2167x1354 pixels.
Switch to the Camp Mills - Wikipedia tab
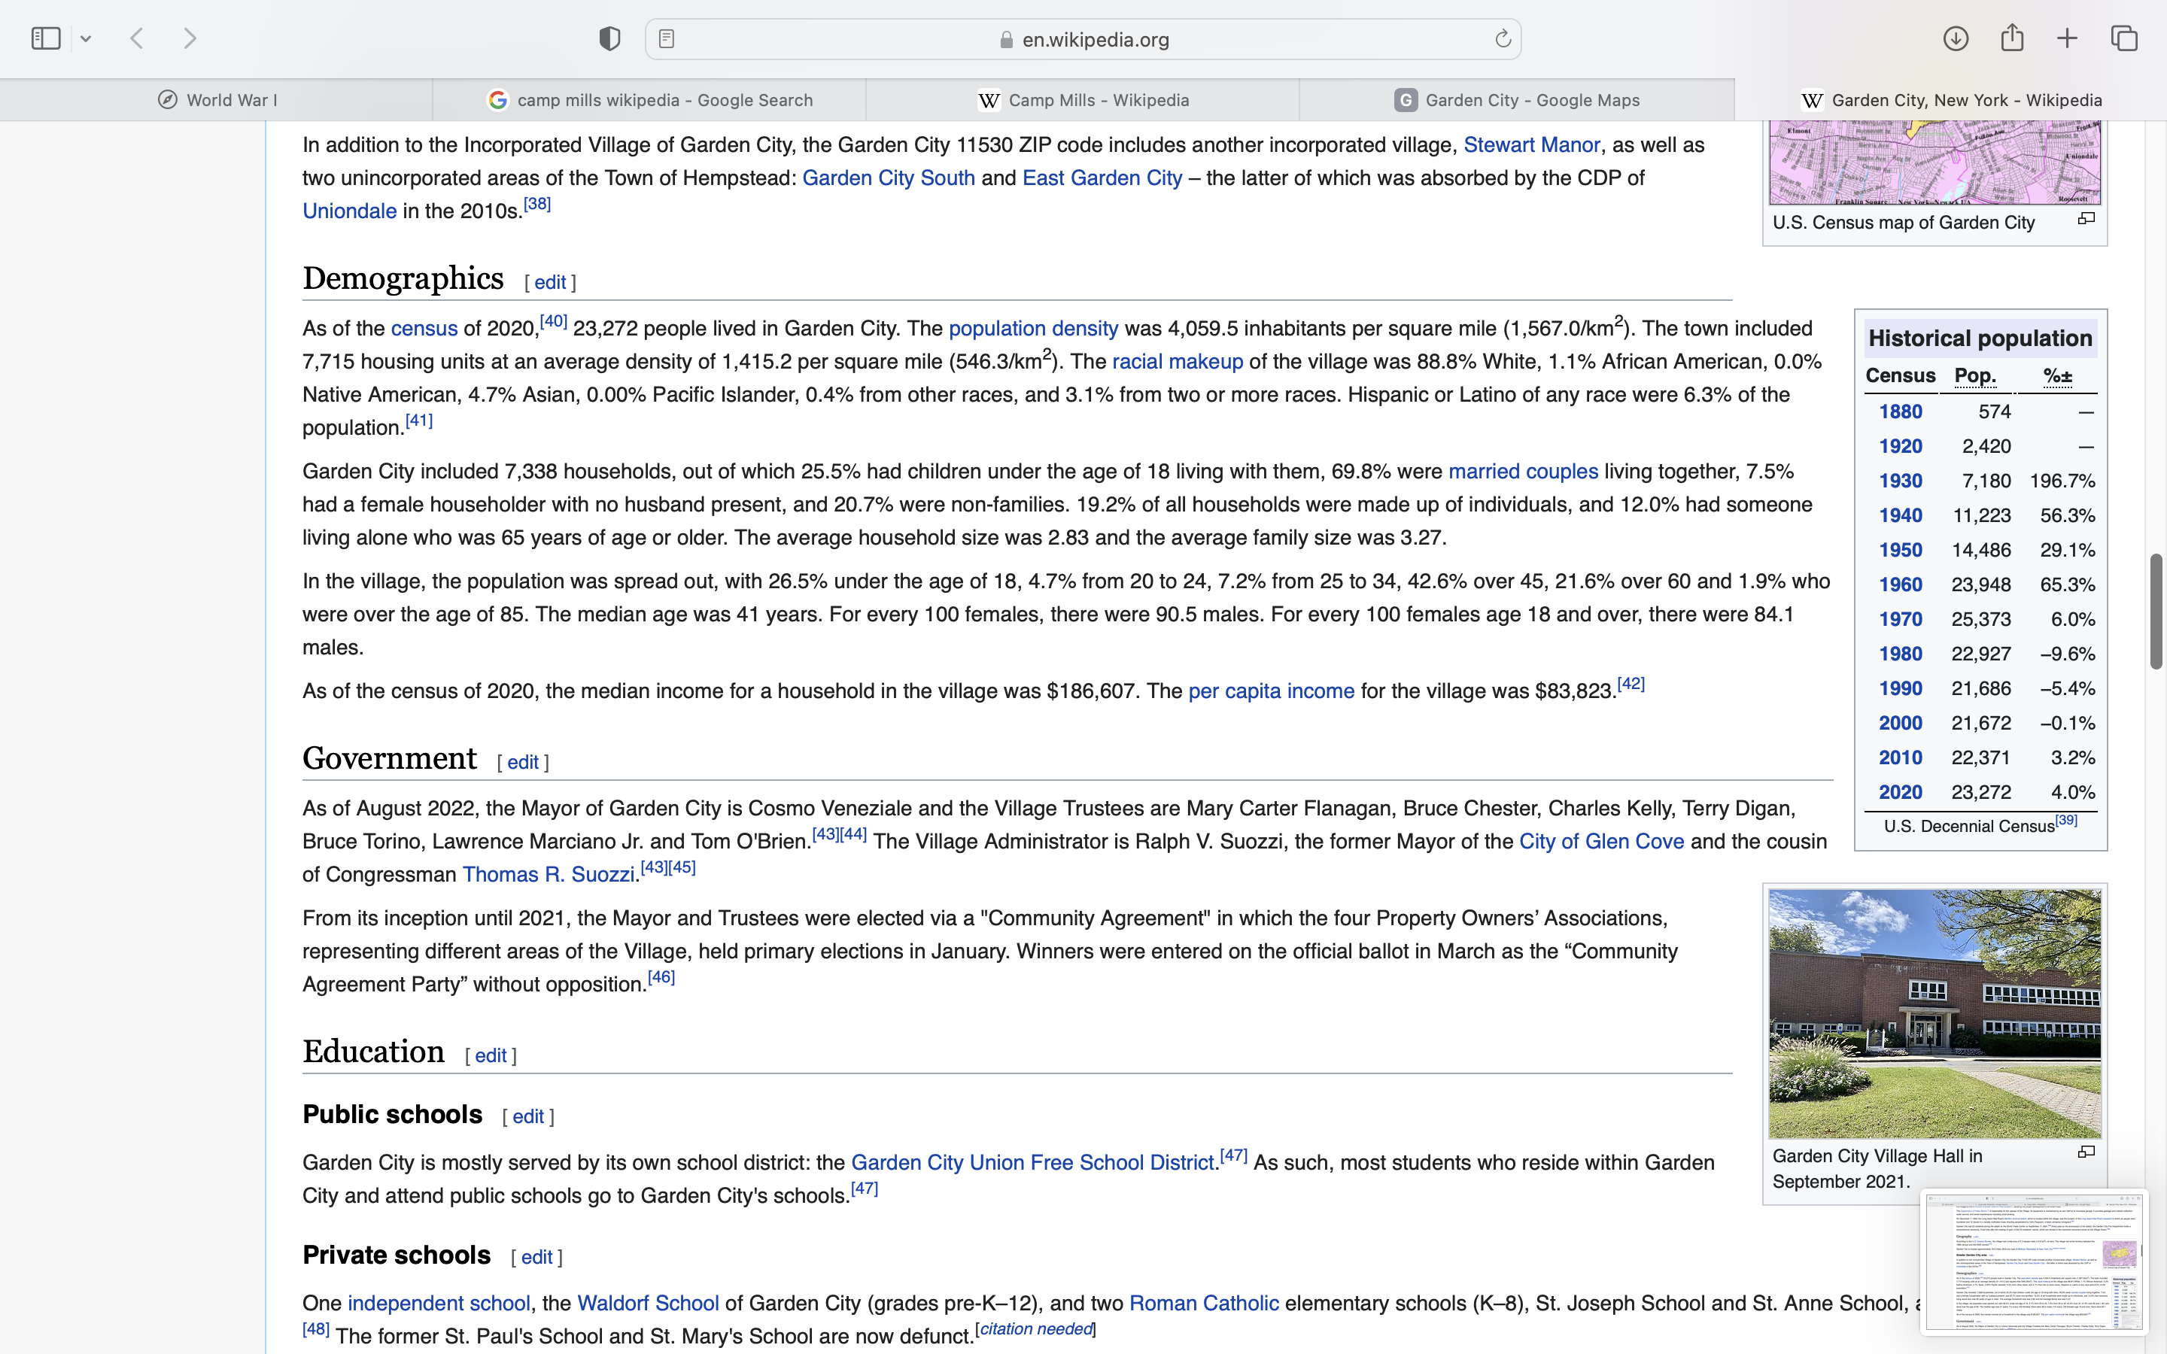[x=1083, y=100]
